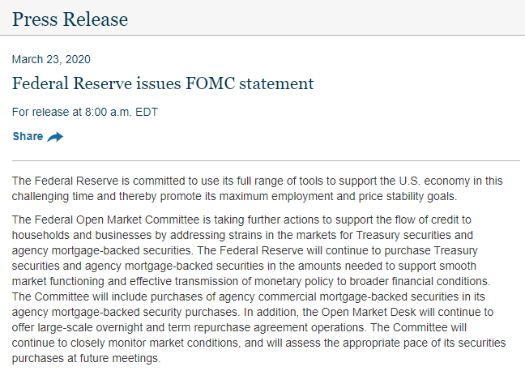Click the horizontal divider below Share
Image resolution: width=525 pixels, height=371 pixels.
pos(266,160)
